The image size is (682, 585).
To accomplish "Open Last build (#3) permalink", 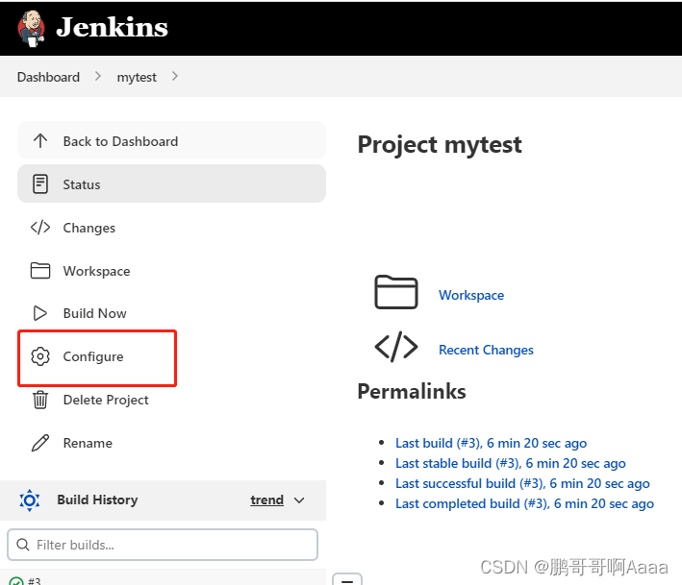I will click(491, 443).
